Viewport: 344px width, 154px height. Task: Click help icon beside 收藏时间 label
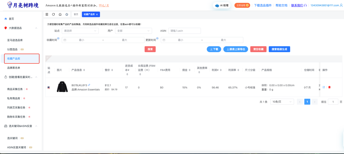[58, 38]
